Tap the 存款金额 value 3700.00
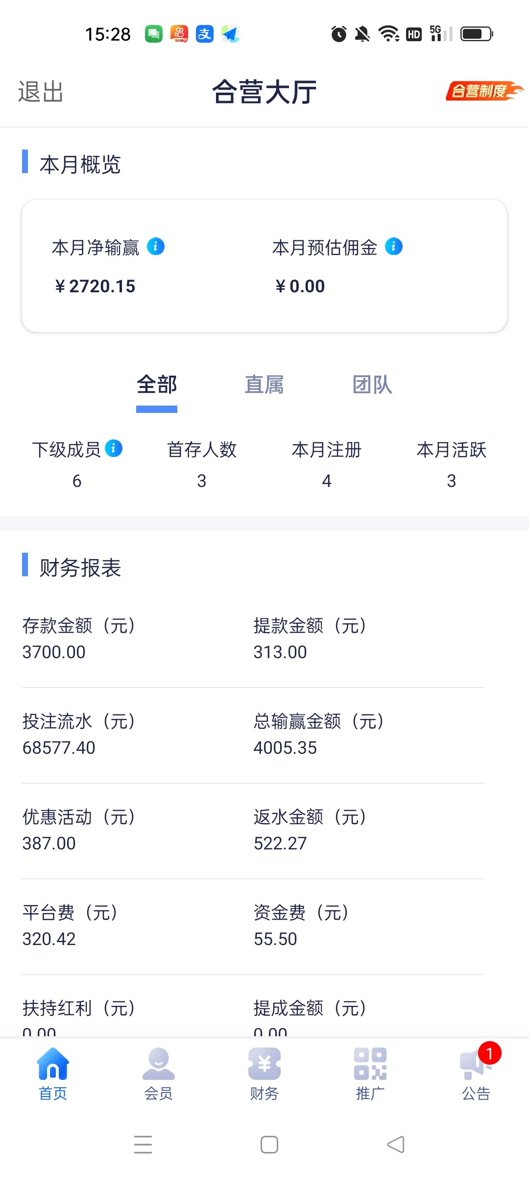The height and width of the screenshot is (1177, 529). 54,652
